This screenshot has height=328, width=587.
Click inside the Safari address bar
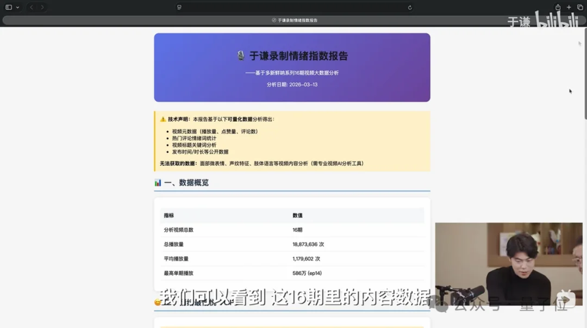[x=293, y=8]
